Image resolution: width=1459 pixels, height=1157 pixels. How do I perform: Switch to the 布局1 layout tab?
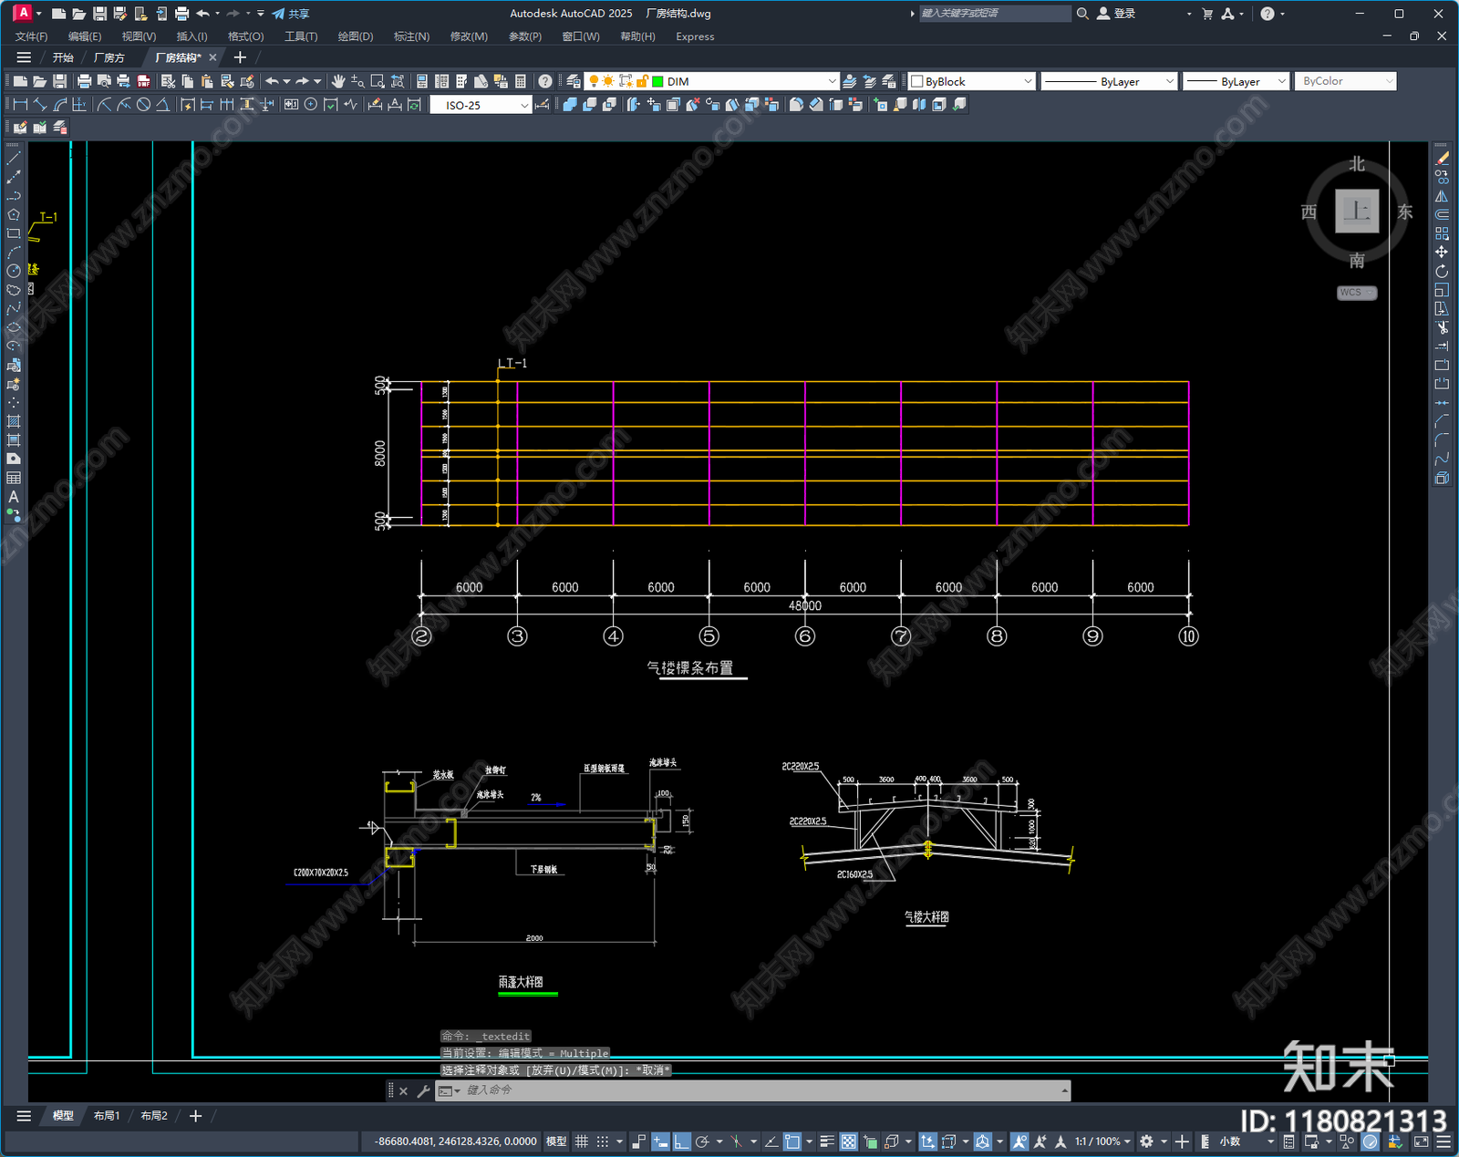[107, 1116]
